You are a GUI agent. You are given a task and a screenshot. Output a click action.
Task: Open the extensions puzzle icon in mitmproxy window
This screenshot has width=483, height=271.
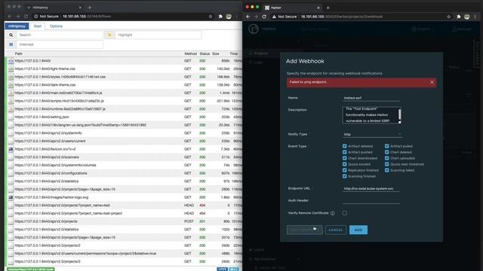click(220, 17)
